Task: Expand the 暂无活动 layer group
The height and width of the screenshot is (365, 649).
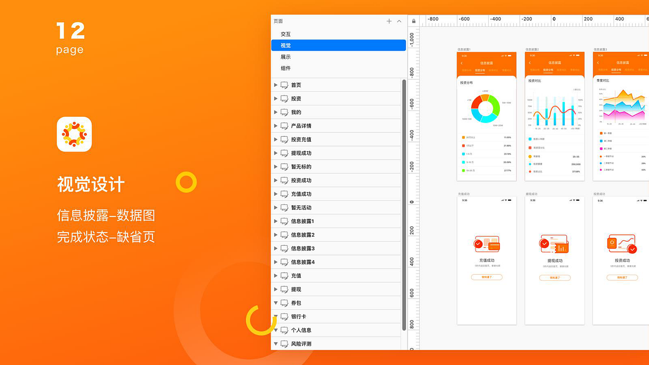Action: [x=276, y=208]
